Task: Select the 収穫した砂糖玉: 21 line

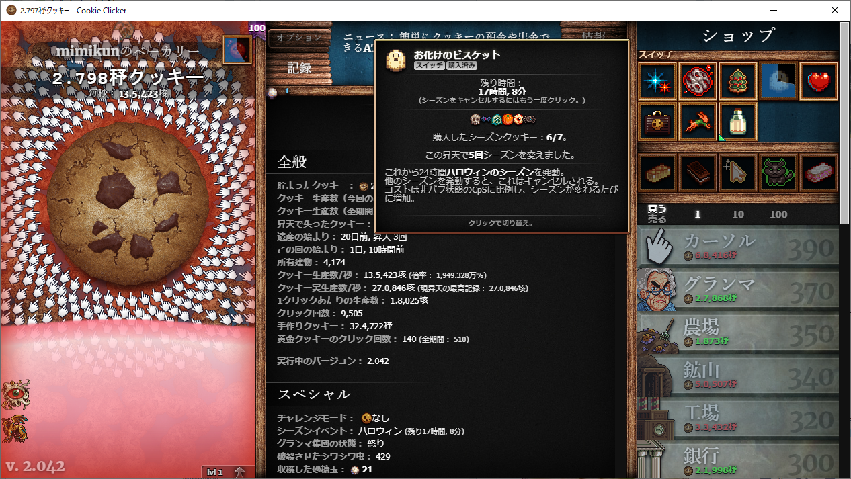Action: tap(325, 469)
